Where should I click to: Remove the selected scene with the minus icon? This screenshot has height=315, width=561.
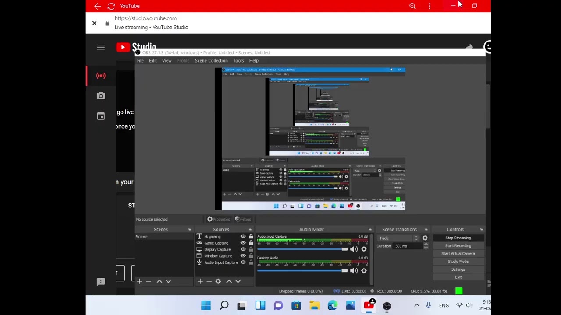coord(148,281)
